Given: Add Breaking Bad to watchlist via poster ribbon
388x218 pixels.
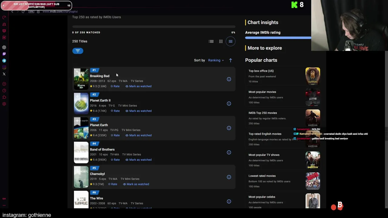Looking at the screenshot, I should [77, 72].
